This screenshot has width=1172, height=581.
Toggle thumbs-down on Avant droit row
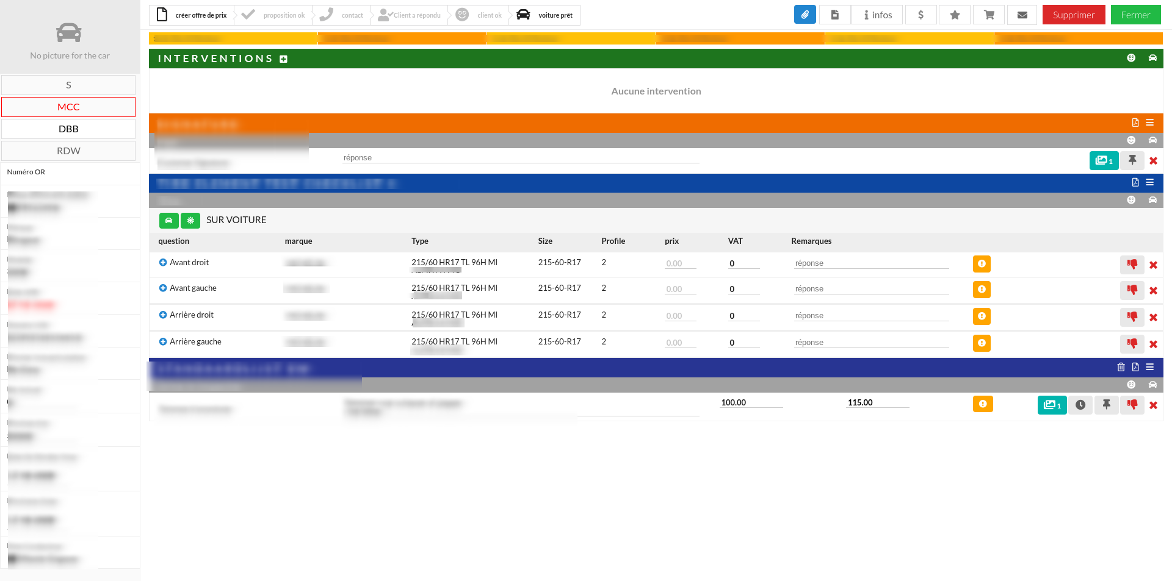tap(1132, 264)
